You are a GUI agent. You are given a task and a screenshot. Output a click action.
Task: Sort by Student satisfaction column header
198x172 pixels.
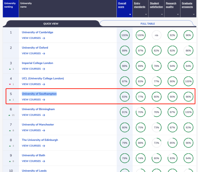coord(156,5)
